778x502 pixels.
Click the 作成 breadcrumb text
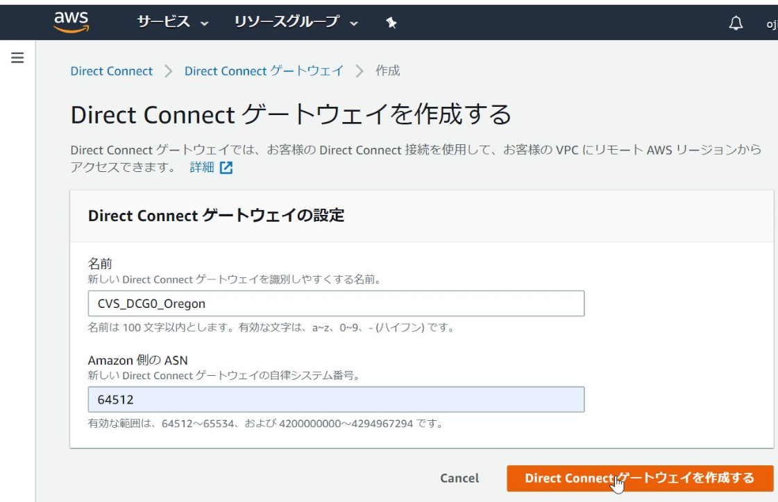(x=387, y=71)
